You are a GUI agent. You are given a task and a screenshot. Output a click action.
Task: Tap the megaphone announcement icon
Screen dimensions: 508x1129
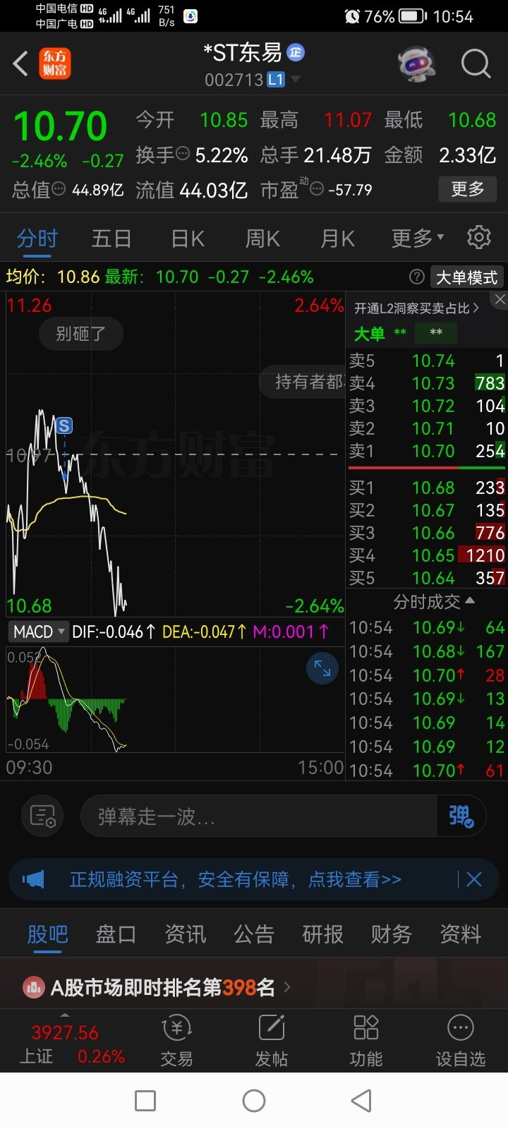tap(33, 879)
